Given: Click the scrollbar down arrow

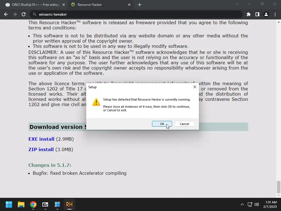Looking at the screenshot, I should [x=279, y=195].
